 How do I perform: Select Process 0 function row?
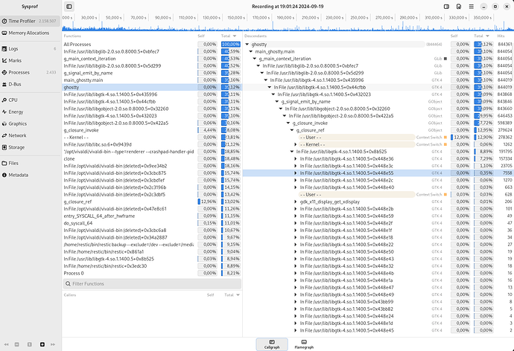click(x=152, y=273)
